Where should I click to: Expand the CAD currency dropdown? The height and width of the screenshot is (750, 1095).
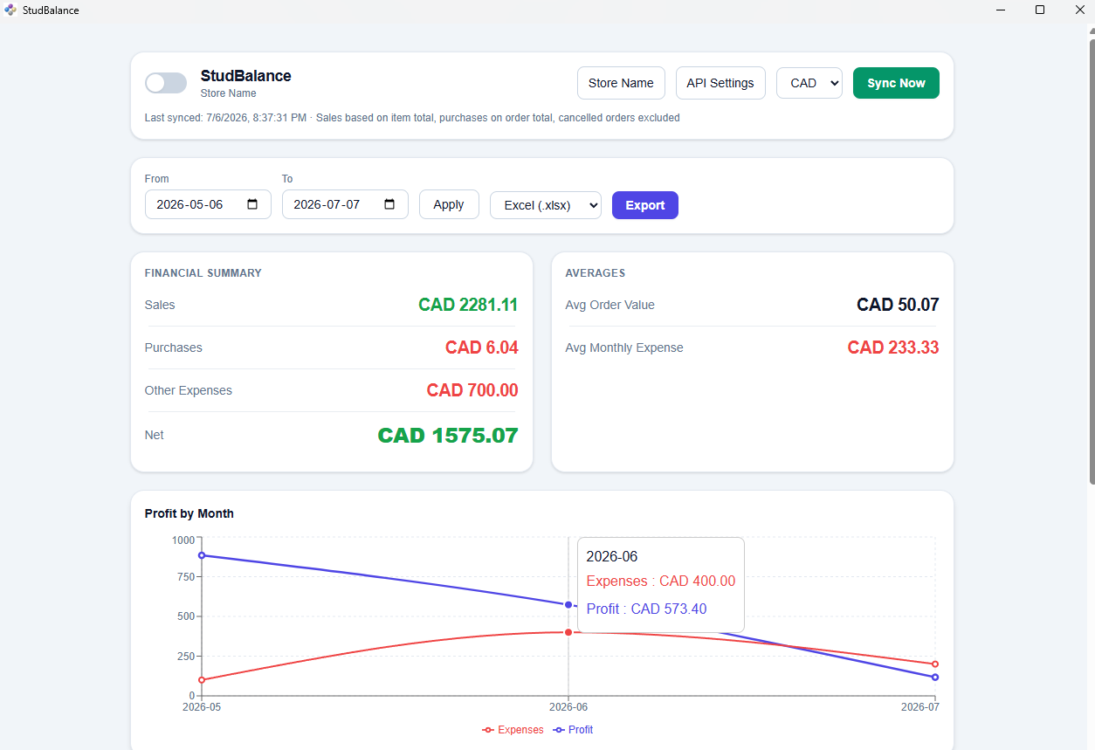click(809, 83)
